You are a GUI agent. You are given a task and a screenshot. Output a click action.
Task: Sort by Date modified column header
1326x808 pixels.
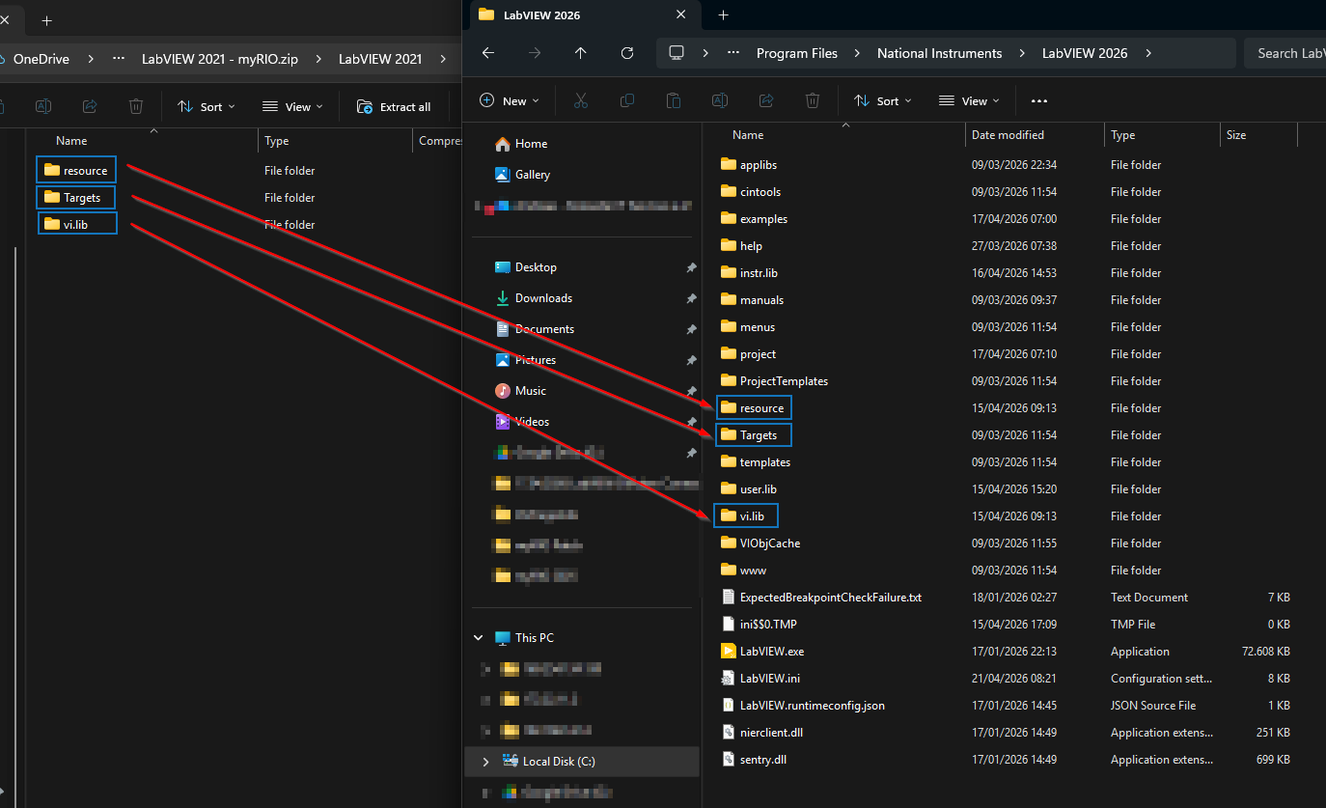[x=1008, y=135]
